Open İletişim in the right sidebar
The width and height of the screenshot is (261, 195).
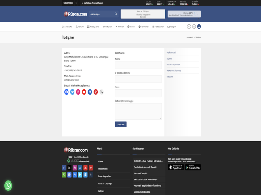(x=170, y=77)
